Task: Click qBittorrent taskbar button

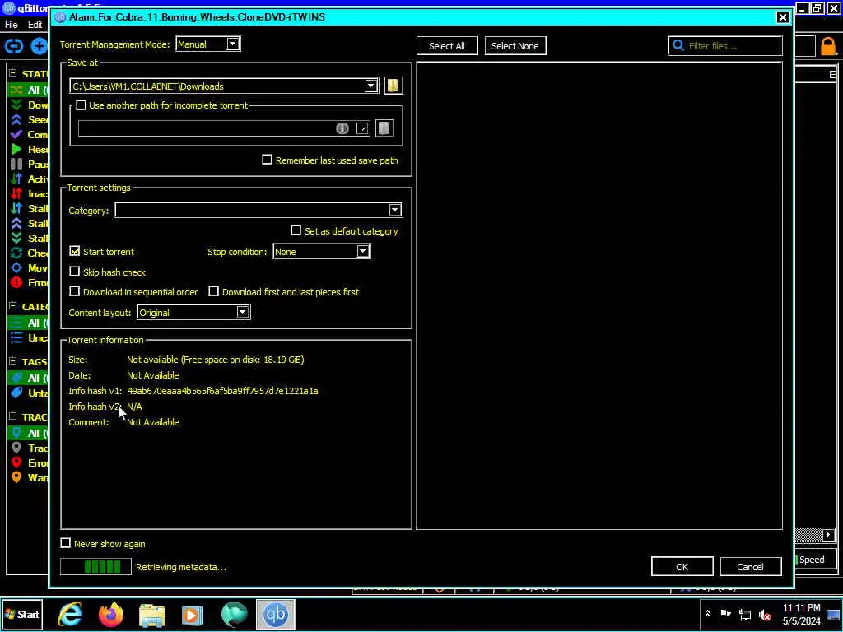Action: coord(275,614)
